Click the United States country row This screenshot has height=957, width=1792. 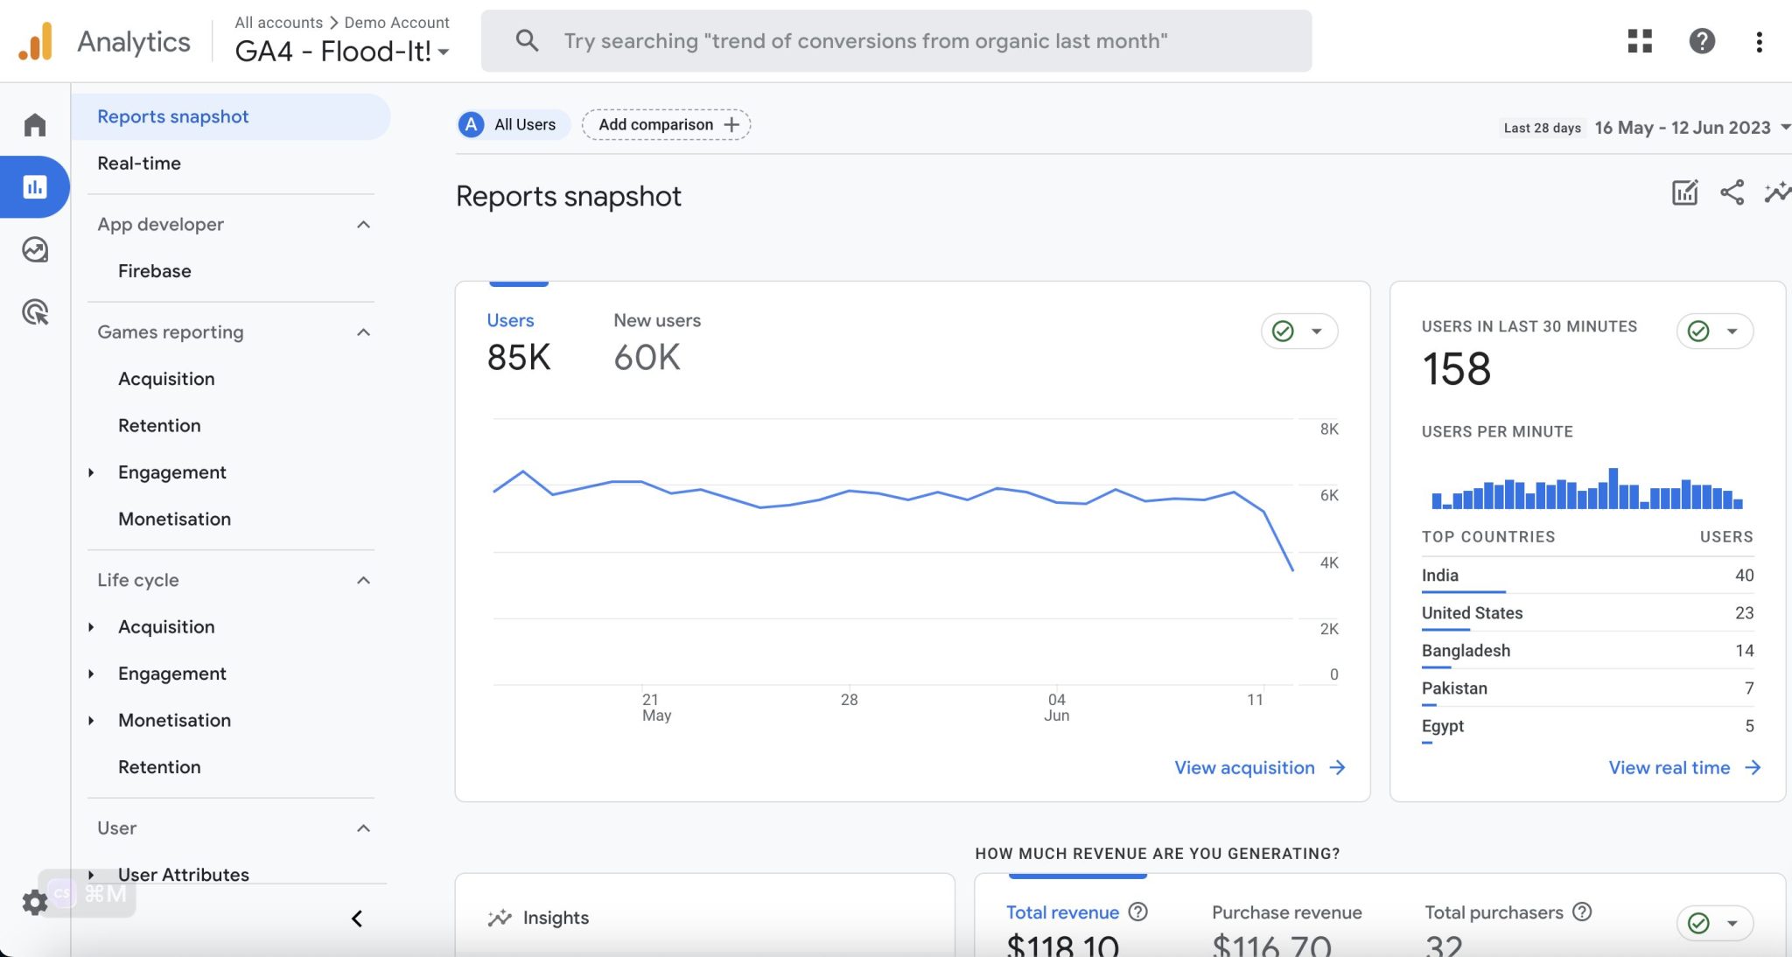(1587, 613)
